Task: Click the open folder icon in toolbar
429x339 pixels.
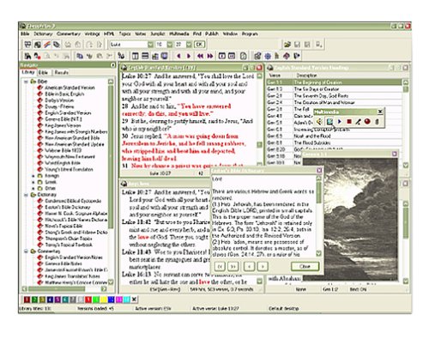Action: tap(287, 45)
